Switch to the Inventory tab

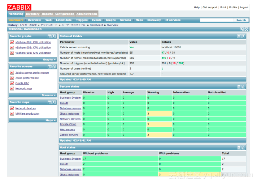[32, 14]
